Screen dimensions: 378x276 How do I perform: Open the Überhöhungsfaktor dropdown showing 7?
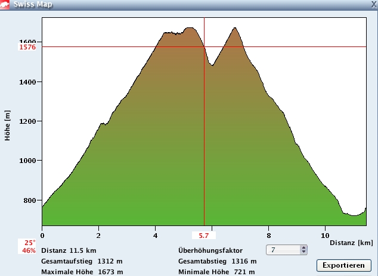pyautogui.click(x=284, y=250)
